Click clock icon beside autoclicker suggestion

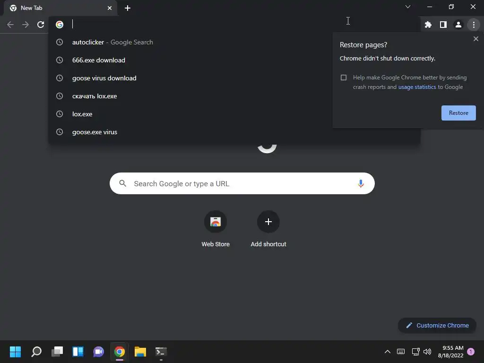60,42
